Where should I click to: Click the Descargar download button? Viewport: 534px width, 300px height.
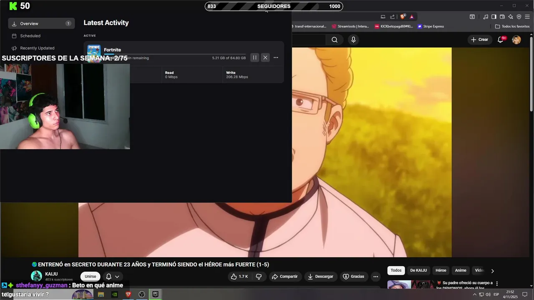pos(321,276)
